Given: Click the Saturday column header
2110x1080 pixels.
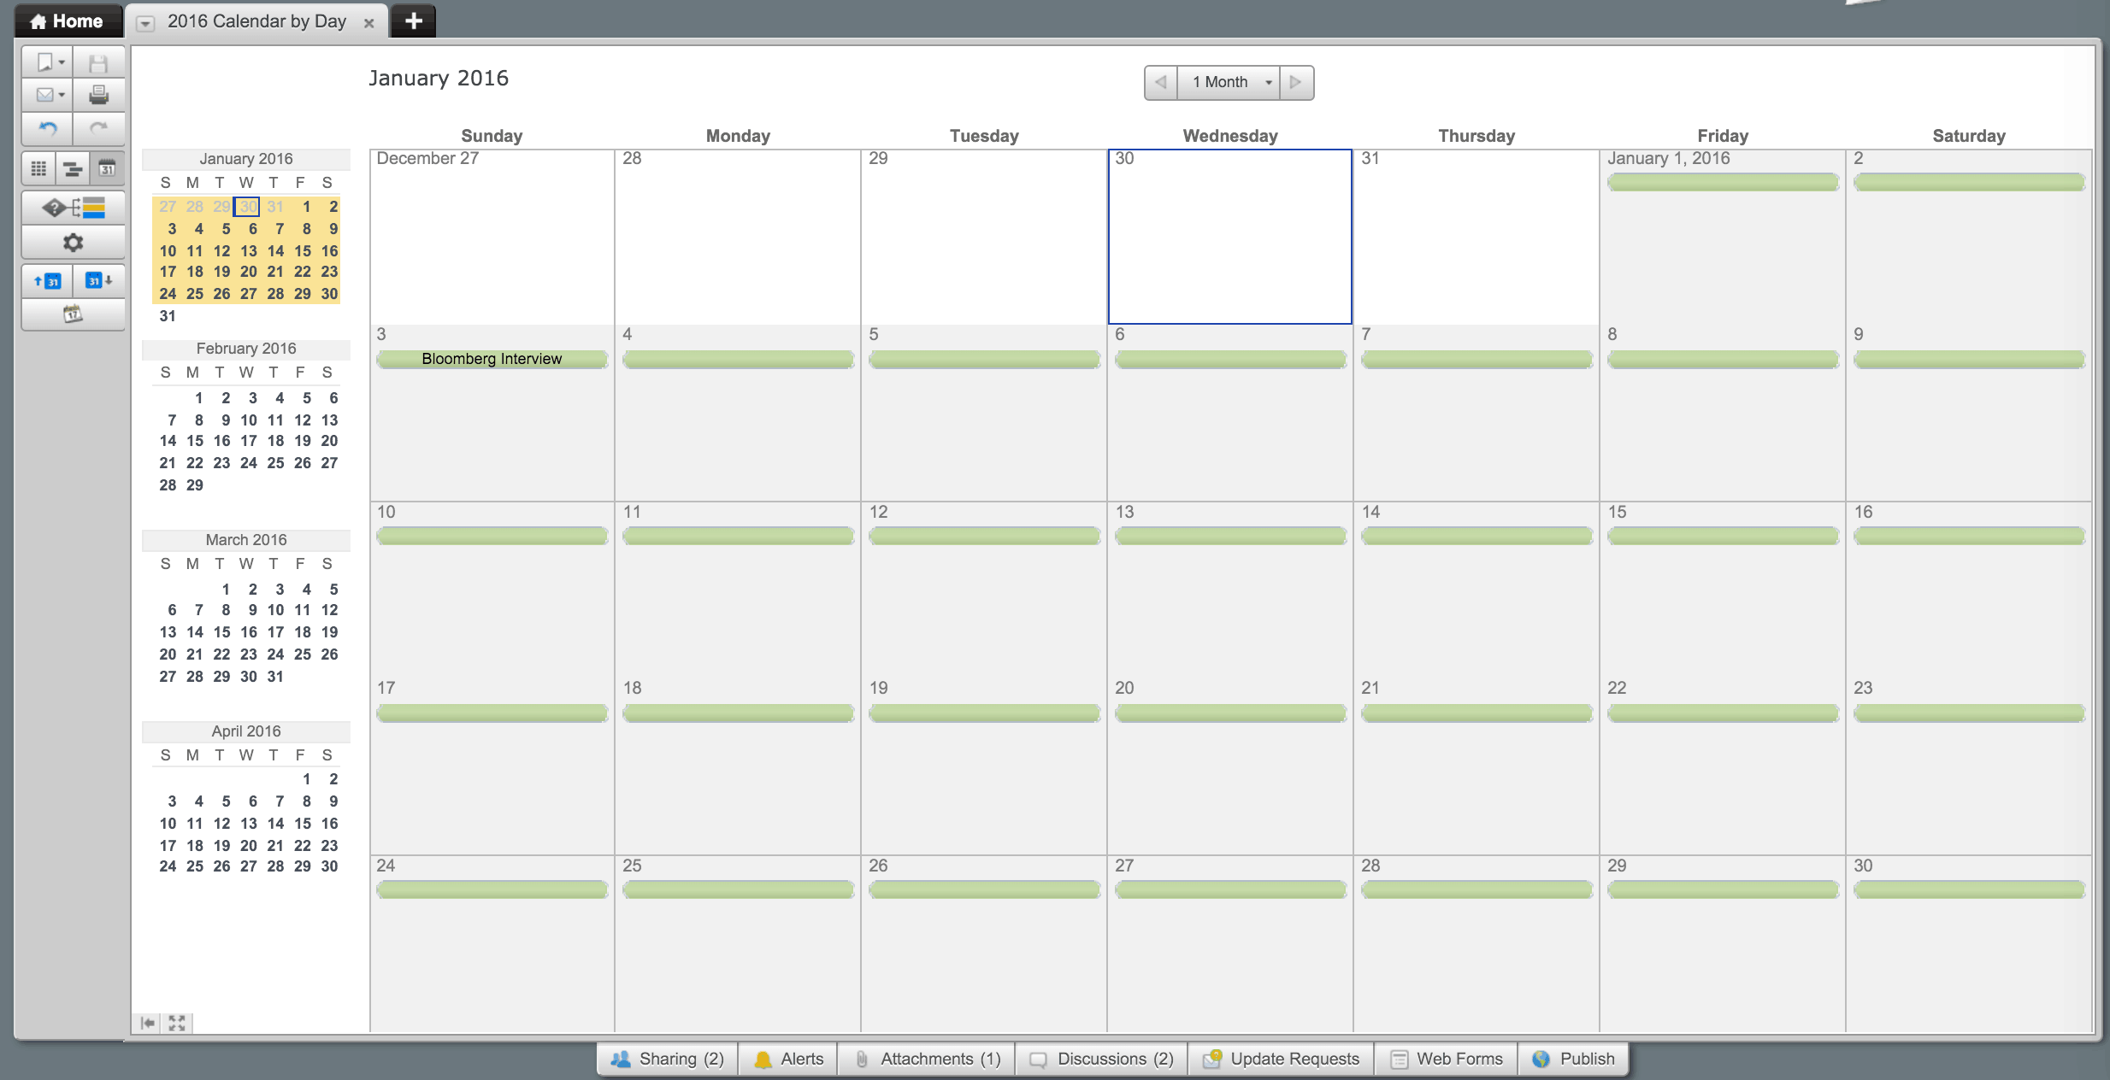Looking at the screenshot, I should pos(1969,136).
